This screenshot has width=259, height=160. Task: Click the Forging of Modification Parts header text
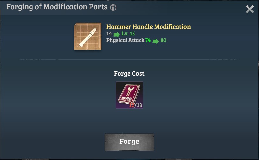[x=57, y=7]
